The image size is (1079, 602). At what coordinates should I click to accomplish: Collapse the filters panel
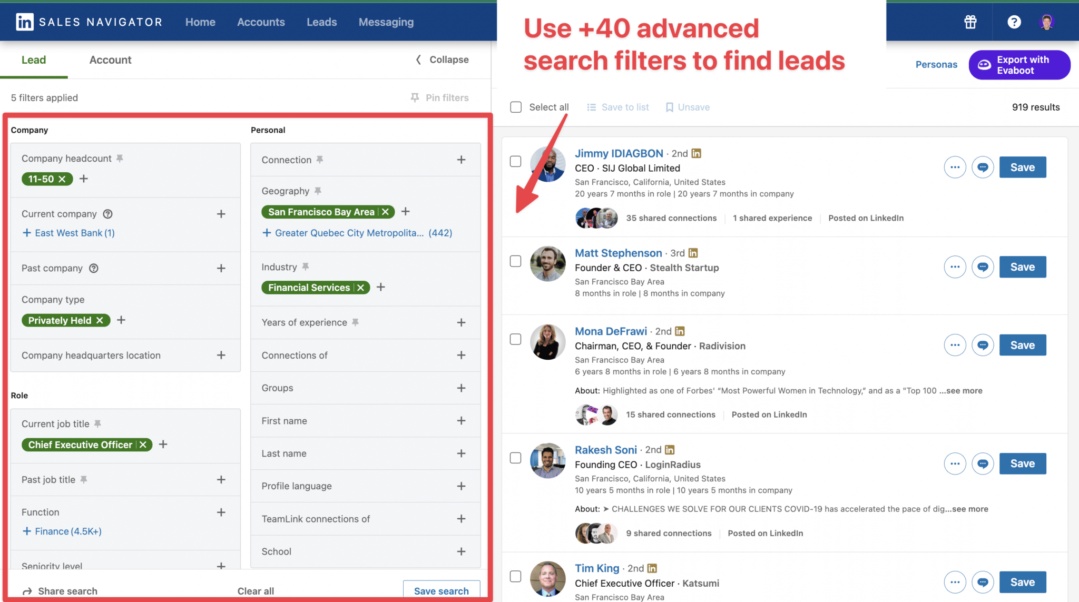pos(442,60)
